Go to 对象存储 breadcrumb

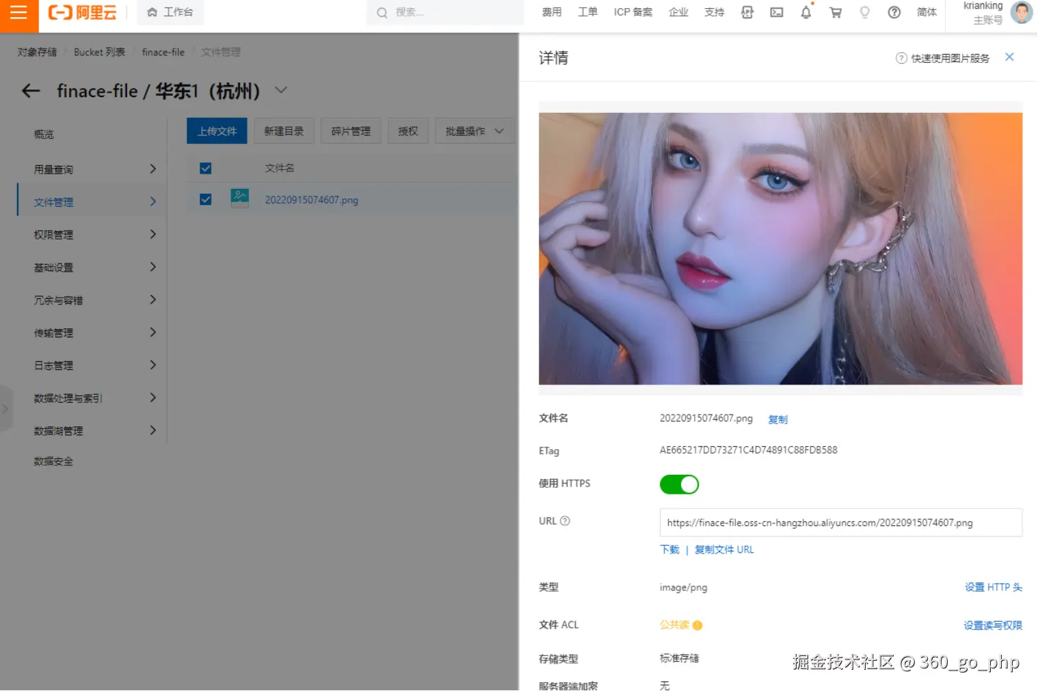(x=37, y=52)
